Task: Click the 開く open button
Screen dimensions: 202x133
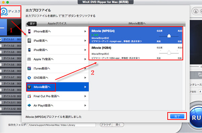Action: click(118, 125)
